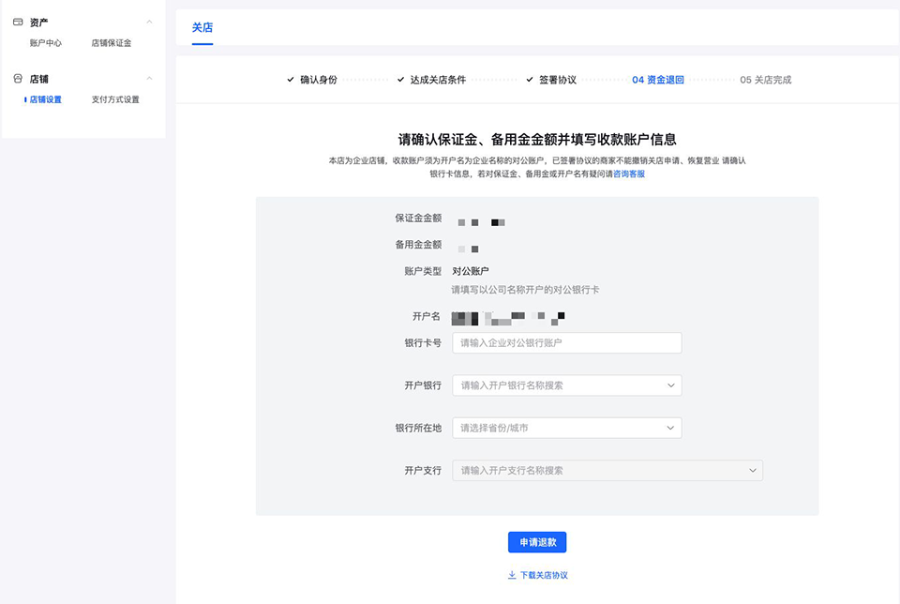Click the checkmark icon before 达成关店条件
This screenshot has width=900, height=604.
click(400, 80)
